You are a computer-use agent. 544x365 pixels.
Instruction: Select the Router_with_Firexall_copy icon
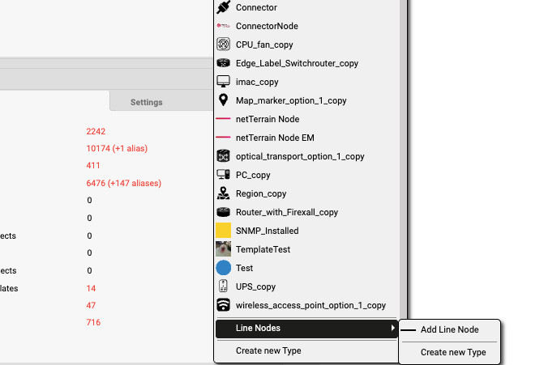coord(225,212)
